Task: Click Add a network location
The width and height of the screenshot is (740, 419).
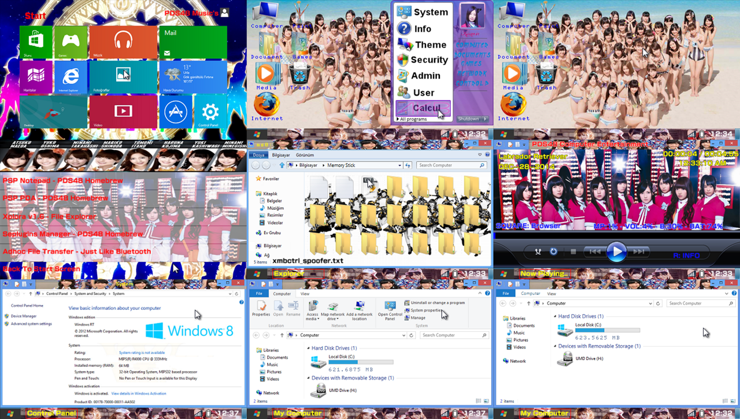Action: [360, 310]
